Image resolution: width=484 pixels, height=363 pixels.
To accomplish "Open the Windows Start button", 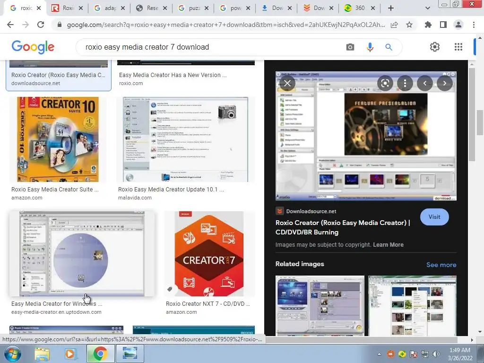I will click(13, 354).
